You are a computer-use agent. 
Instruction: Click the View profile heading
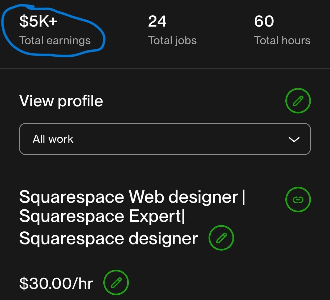click(61, 101)
